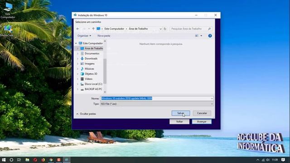Screen dimensions: 290x163
Task: Expand the Imagens tree node
Action: point(77,63)
